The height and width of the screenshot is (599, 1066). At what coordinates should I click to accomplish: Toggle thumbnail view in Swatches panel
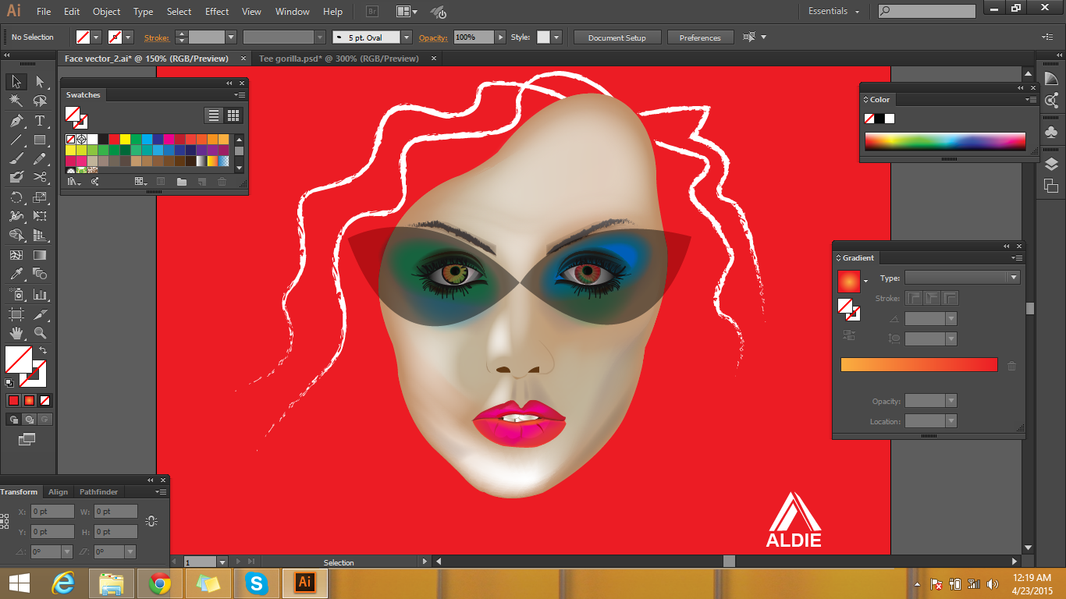233,115
